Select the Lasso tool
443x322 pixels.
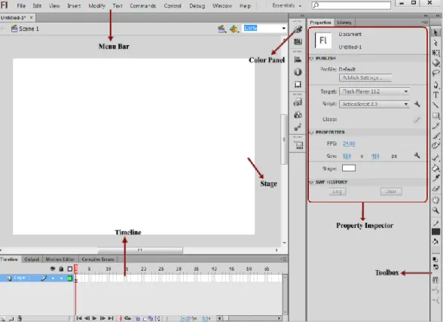pos(435,73)
